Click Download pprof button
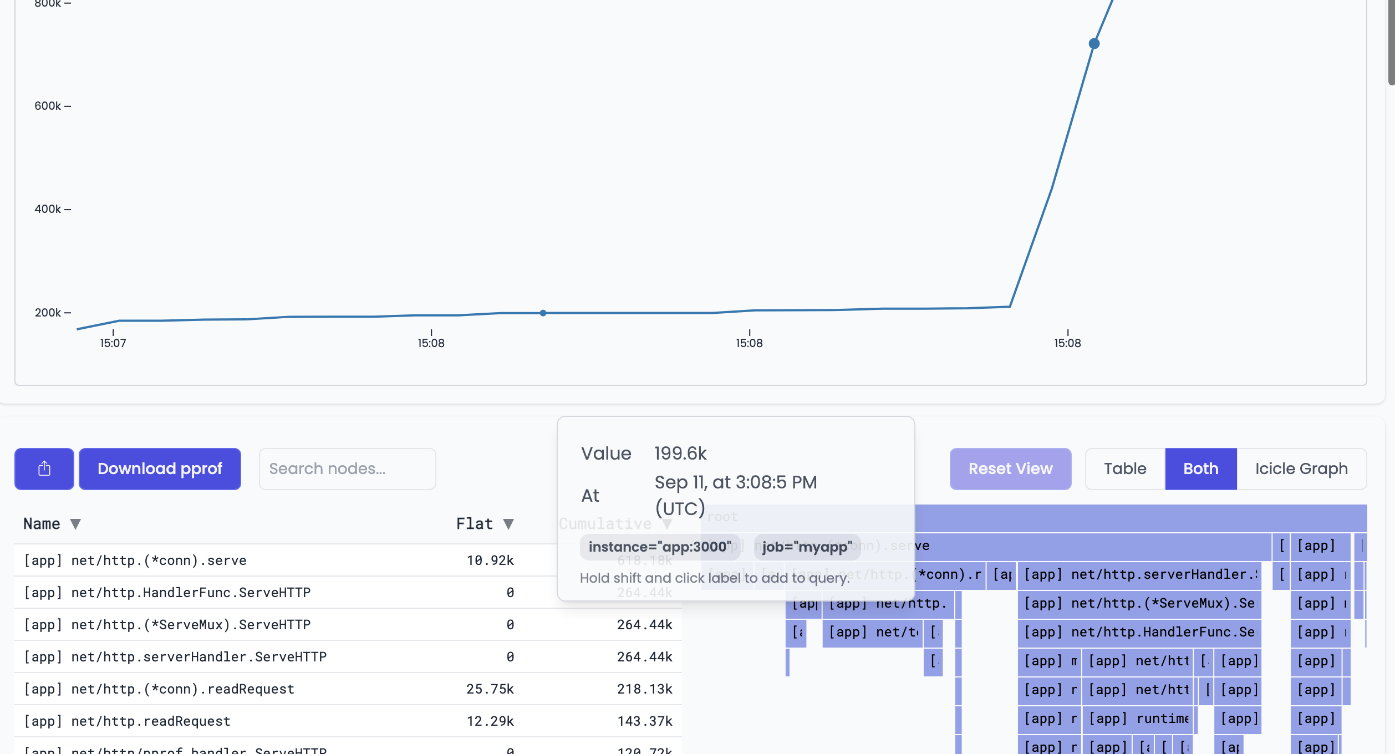Viewport: 1395px width, 754px height. pyautogui.click(x=160, y=468)
